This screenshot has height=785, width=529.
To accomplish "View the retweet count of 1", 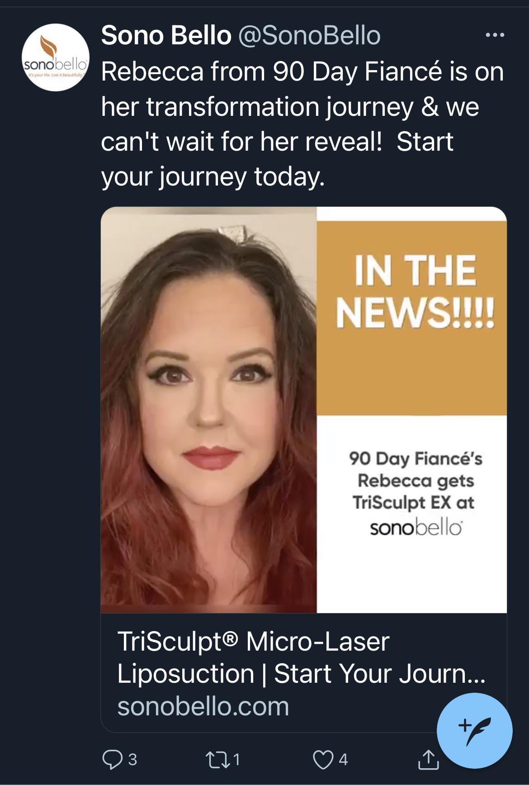I will click(236, 759).
